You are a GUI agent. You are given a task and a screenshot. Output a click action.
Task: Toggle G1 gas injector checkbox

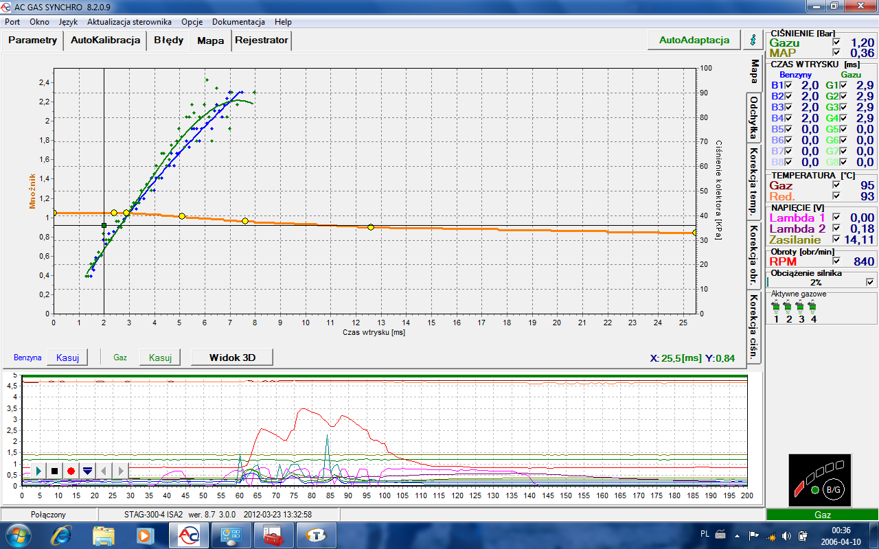pyautogui.click(x=843, y=85)
